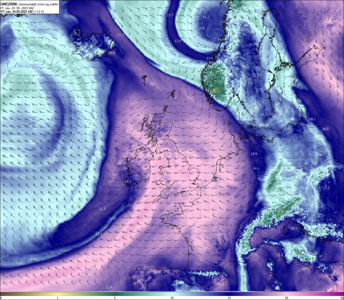This screenshot has height=300, width=344.
Task: Click the 23.6 value label
Action: (x=305, y=269)
